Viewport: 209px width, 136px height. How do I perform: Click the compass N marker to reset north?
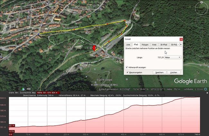[x=202, y=2]
